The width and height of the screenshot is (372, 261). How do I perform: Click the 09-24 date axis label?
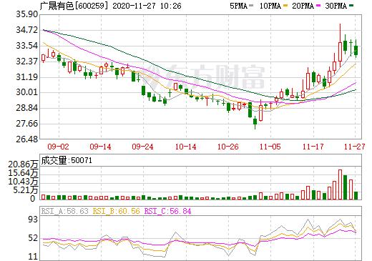coord(142,147)
